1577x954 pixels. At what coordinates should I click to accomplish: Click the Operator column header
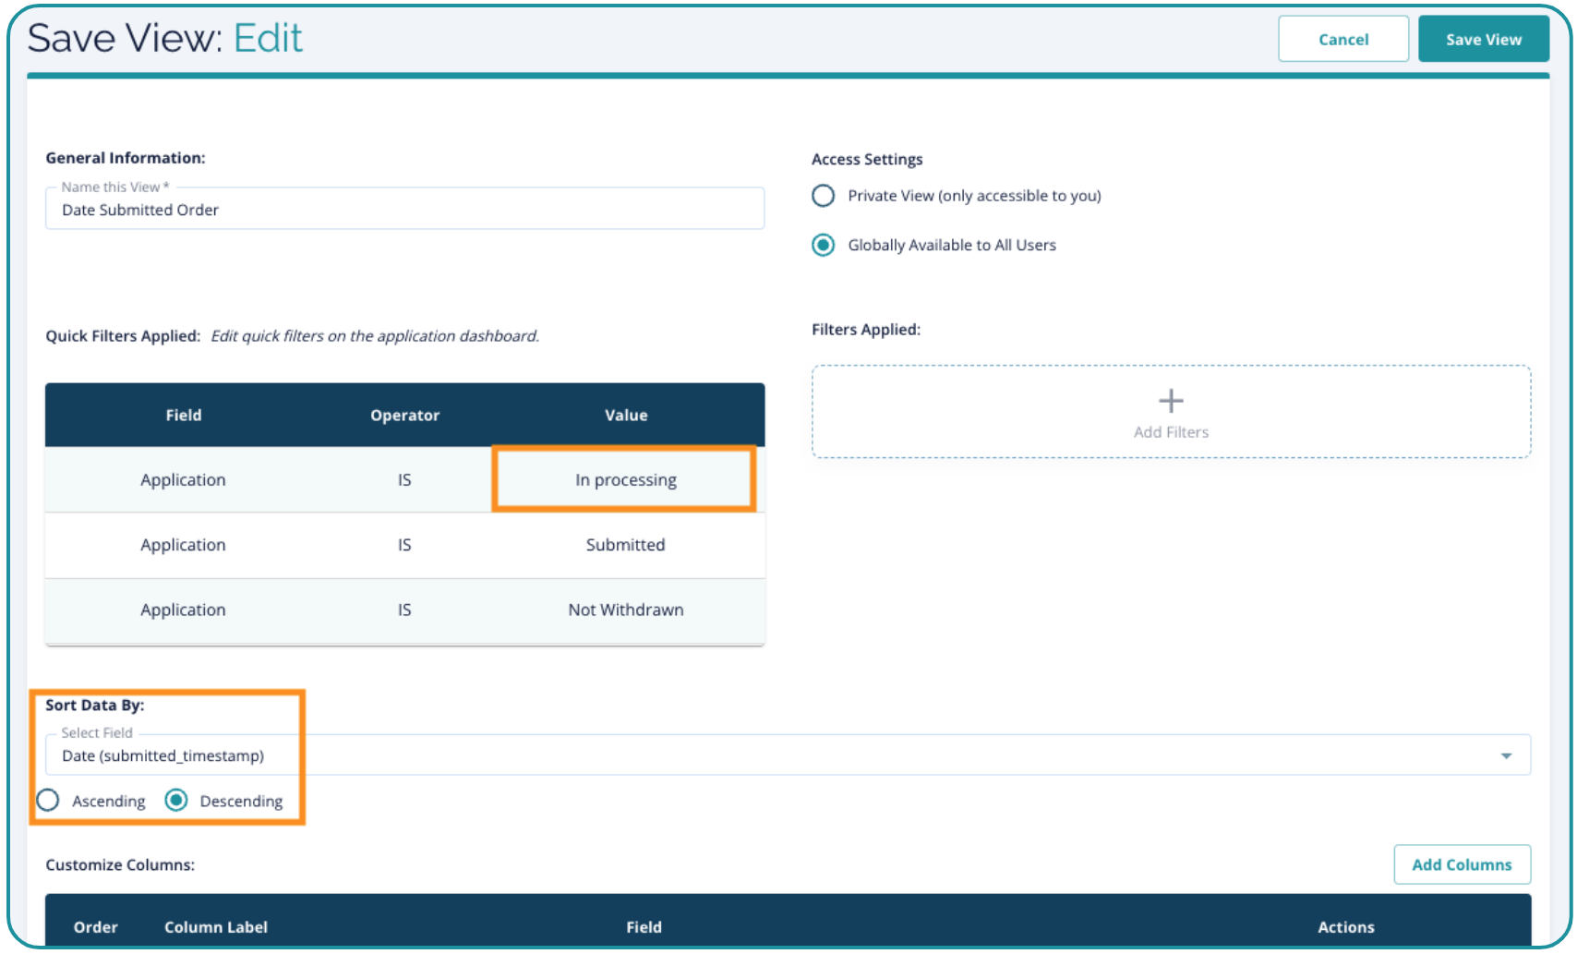tap(404, 416)
